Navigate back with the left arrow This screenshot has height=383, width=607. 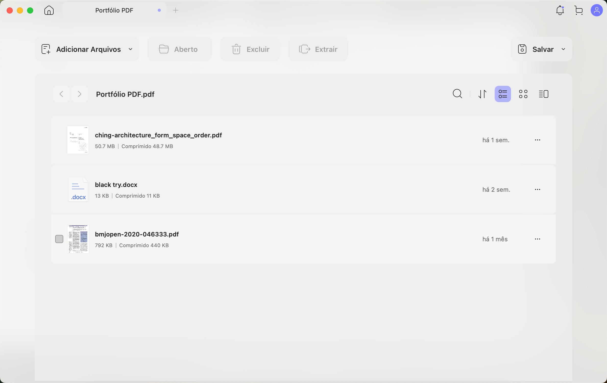[x=61, y=94]
